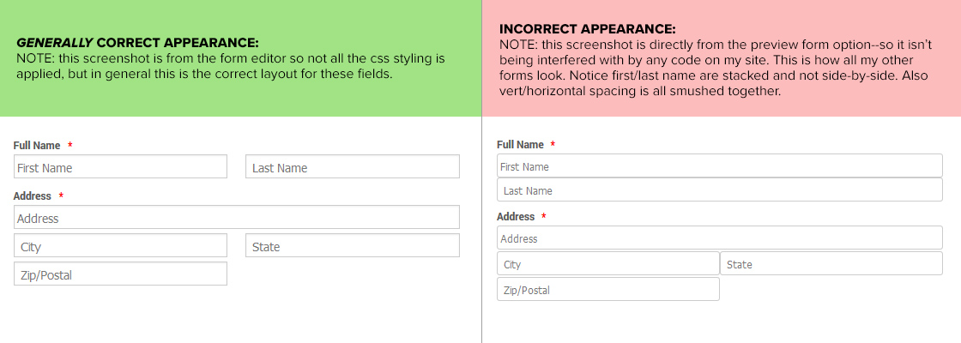Click the red asterisk beside incorrect-form Address

[544, 217]
